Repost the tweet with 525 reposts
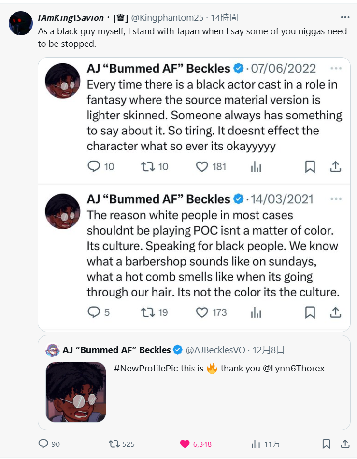 [114, 444]
